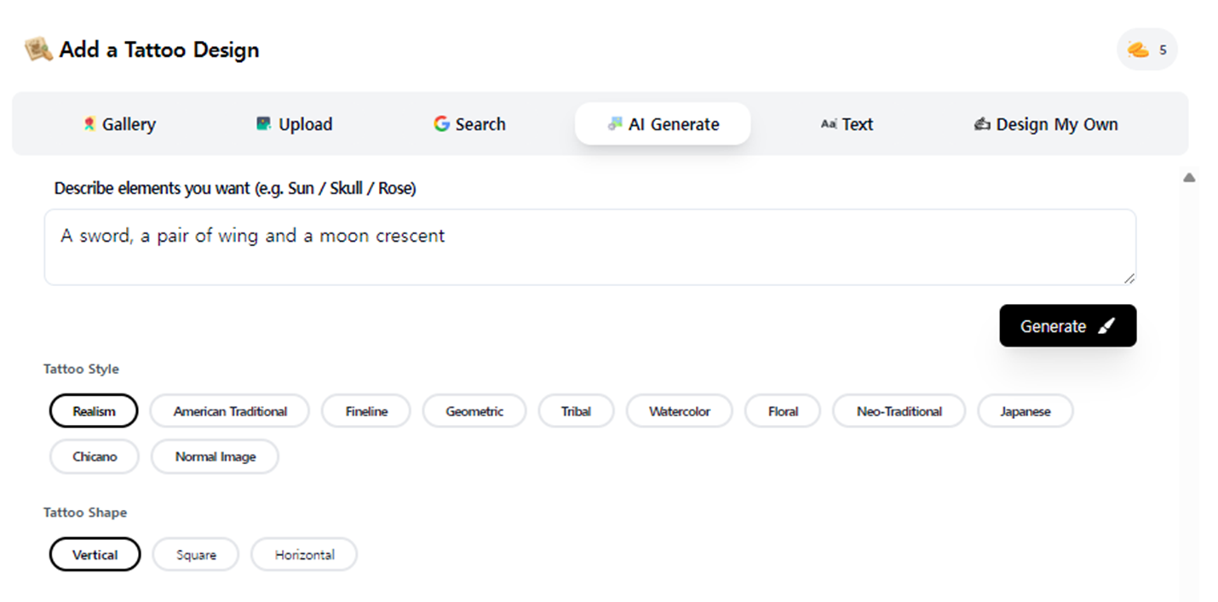Viewport: 1218px width, 602px height.
Task: Open the Design My Own tab
Action: tap(1045, 124)
